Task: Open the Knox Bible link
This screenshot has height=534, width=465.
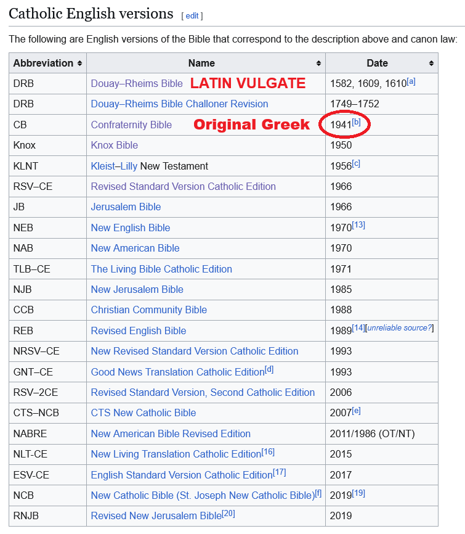Action: 115,145
